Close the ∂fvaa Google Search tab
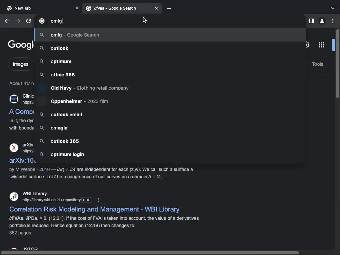 pos(156,8)
